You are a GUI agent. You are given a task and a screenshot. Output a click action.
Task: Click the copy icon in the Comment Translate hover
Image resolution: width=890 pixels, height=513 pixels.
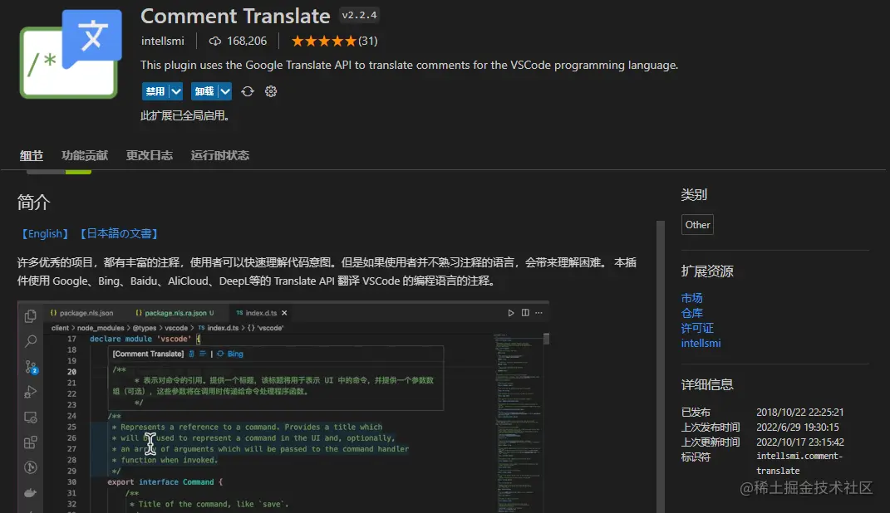coord(191,354)
